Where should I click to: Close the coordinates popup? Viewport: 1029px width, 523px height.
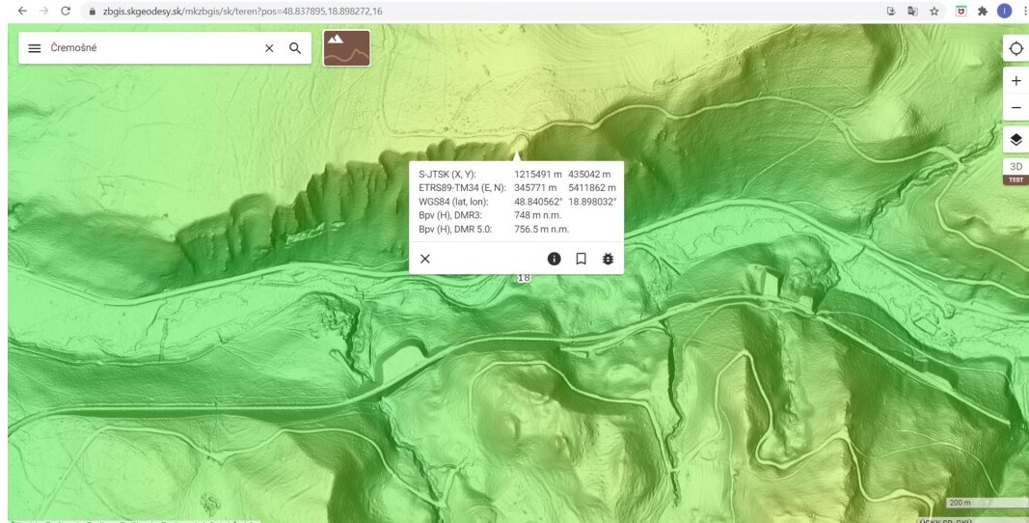[x=424, y=259]
